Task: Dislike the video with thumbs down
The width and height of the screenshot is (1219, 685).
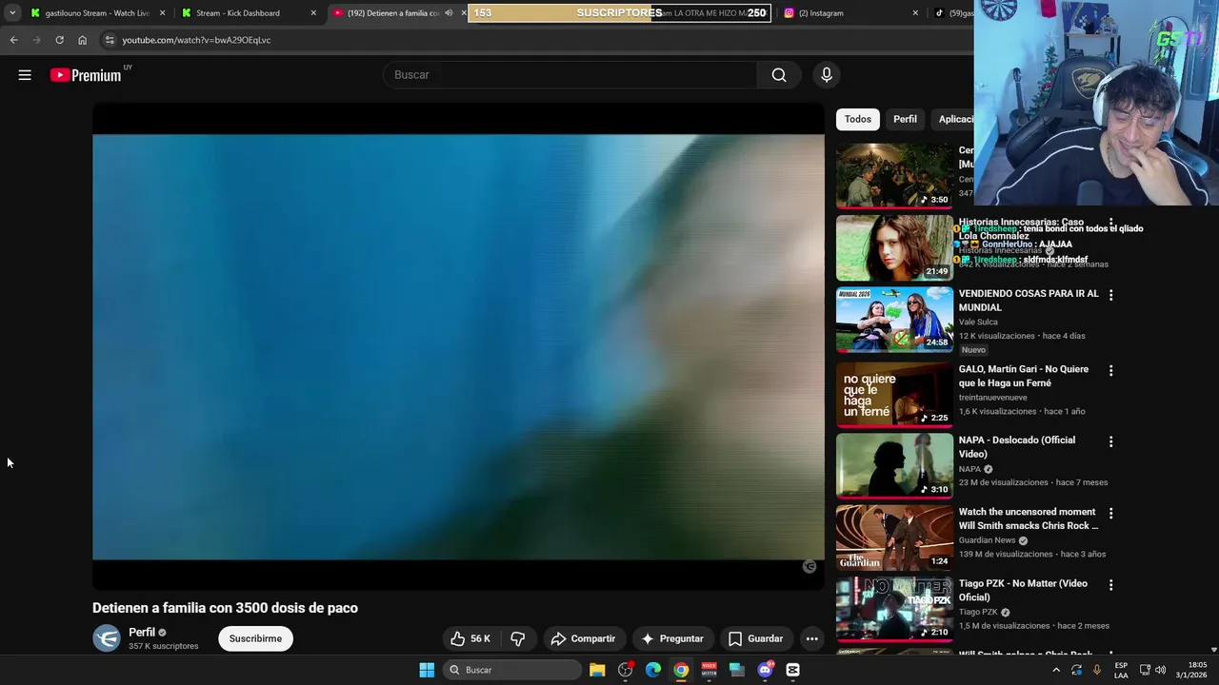Action: [518, 638]
